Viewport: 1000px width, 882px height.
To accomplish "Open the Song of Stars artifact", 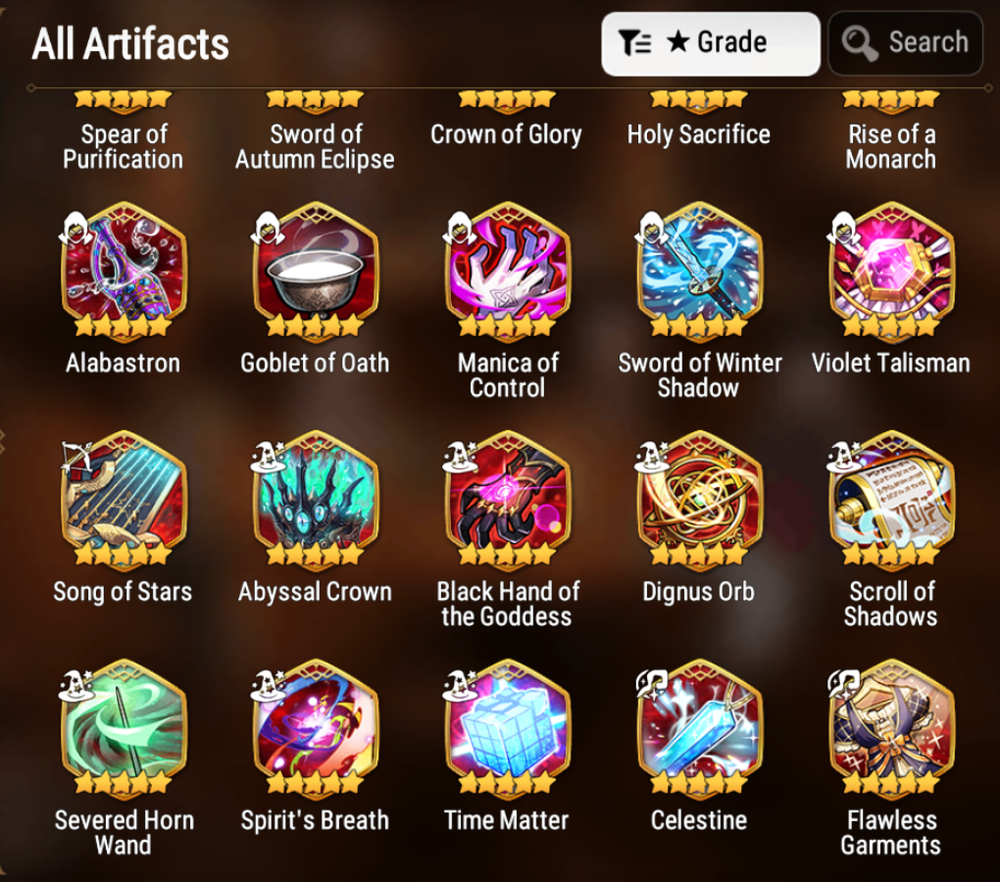I will pos(124,498).
